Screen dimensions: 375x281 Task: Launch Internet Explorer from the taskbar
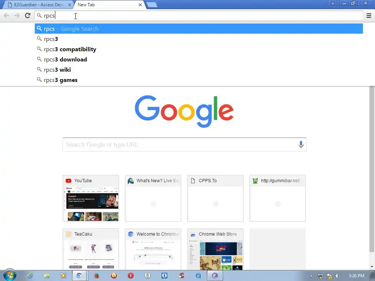coord(30,276)
